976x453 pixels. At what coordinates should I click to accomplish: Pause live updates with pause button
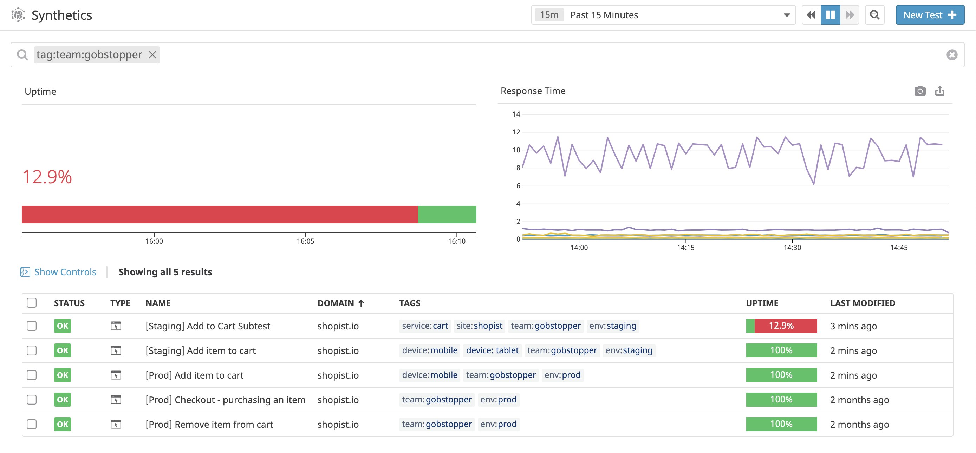click(x=830, y=15)
